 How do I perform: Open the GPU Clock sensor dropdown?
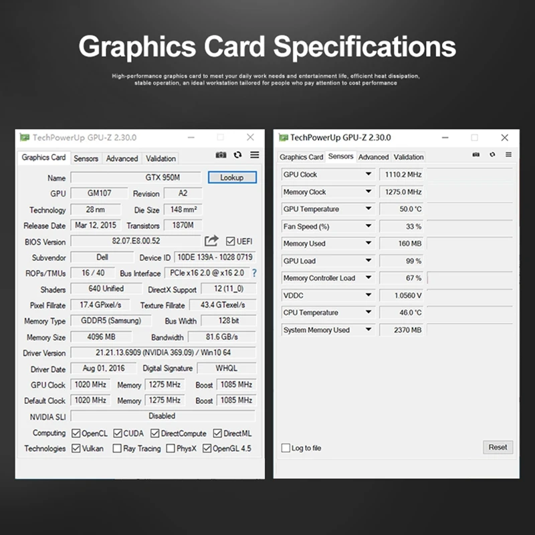pos(368,174)
